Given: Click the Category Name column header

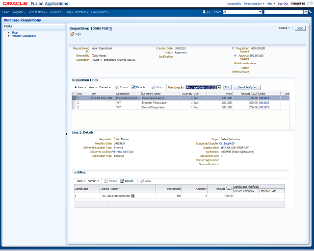Looking at the screenshot, I should 160,94.
